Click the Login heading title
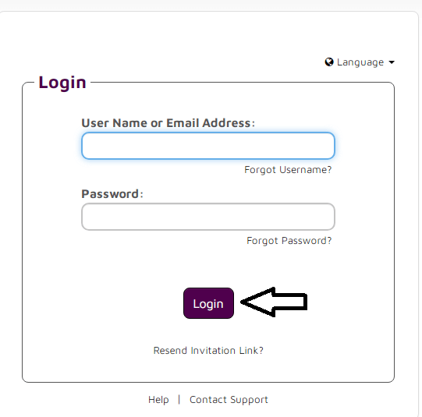 click(x=62, y=83)
